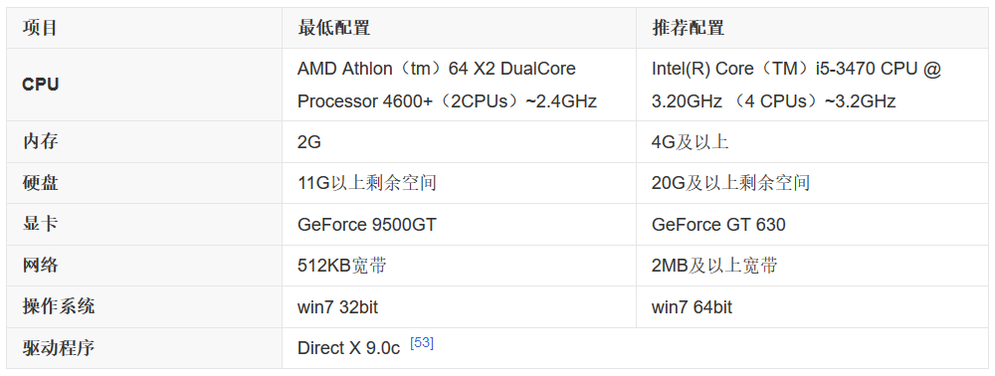Screen dimensions: 995x376
Task: Click the 项目 header cell
Action: (144, 28)
